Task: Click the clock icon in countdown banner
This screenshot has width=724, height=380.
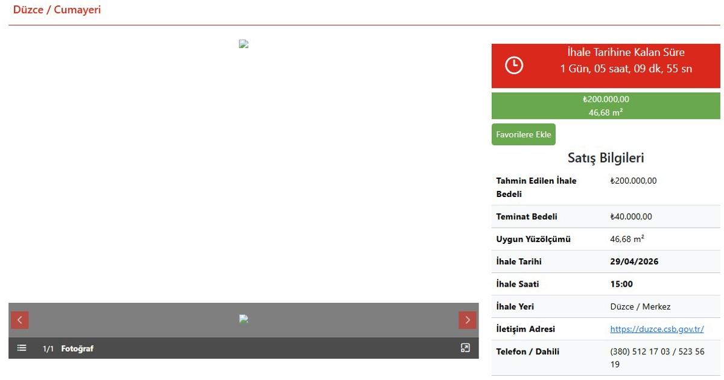Action: pyautogui.click(x=514, y=65)
